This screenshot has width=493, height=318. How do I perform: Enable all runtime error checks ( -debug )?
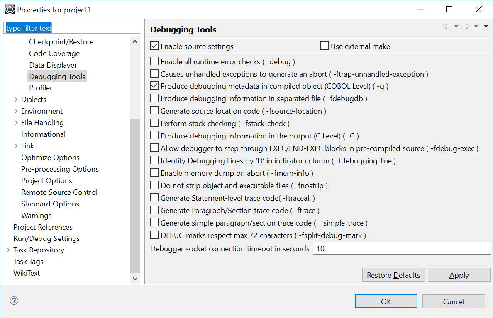pos(154,61)
